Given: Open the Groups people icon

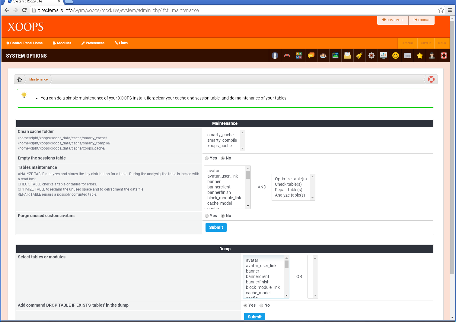Looking at the screenshot, I should click(323, 55).
